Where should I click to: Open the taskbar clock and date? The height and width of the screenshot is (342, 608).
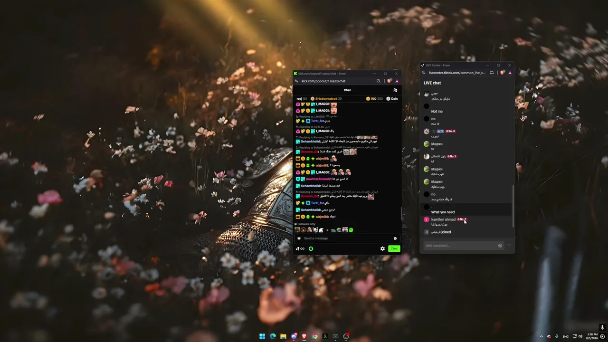point(592,336)
